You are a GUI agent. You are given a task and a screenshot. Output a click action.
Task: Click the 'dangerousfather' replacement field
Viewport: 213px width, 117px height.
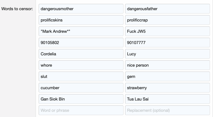pyautogui.click(x=167, y=9)
